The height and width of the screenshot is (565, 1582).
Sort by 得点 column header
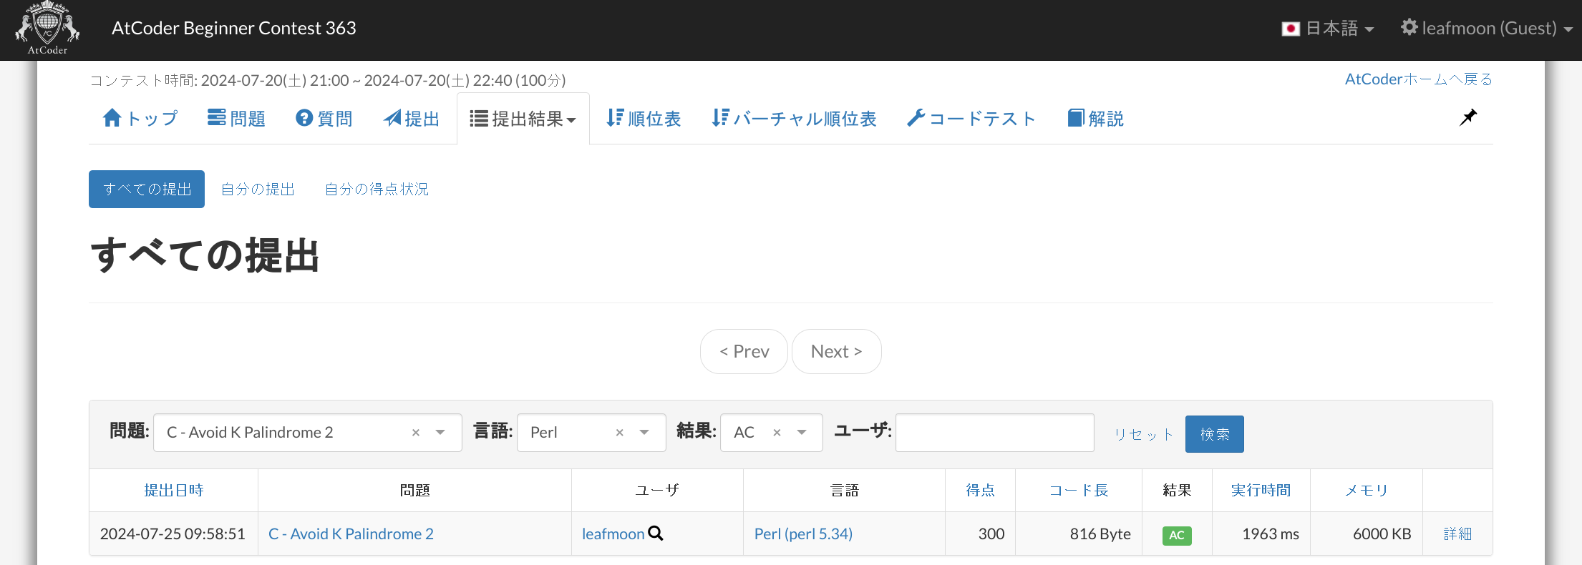click(x=980, y=490)
